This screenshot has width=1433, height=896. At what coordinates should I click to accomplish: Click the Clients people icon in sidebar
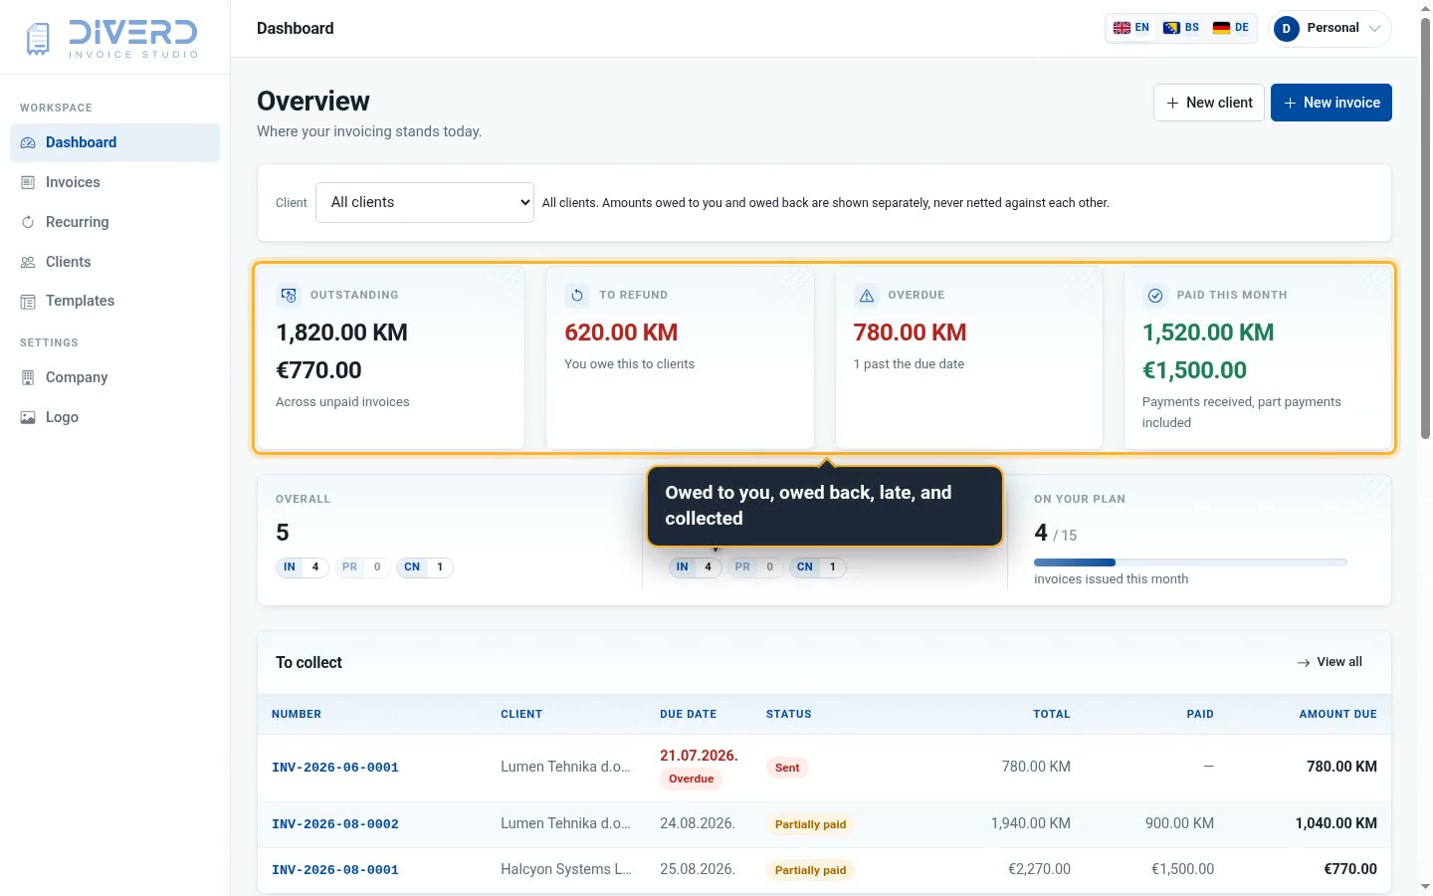[x=28, y=262]
